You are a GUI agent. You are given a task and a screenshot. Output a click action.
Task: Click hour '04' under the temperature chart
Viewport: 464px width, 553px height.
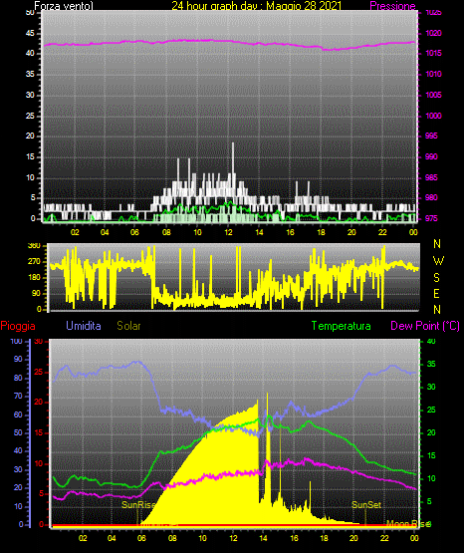(112, 538)
